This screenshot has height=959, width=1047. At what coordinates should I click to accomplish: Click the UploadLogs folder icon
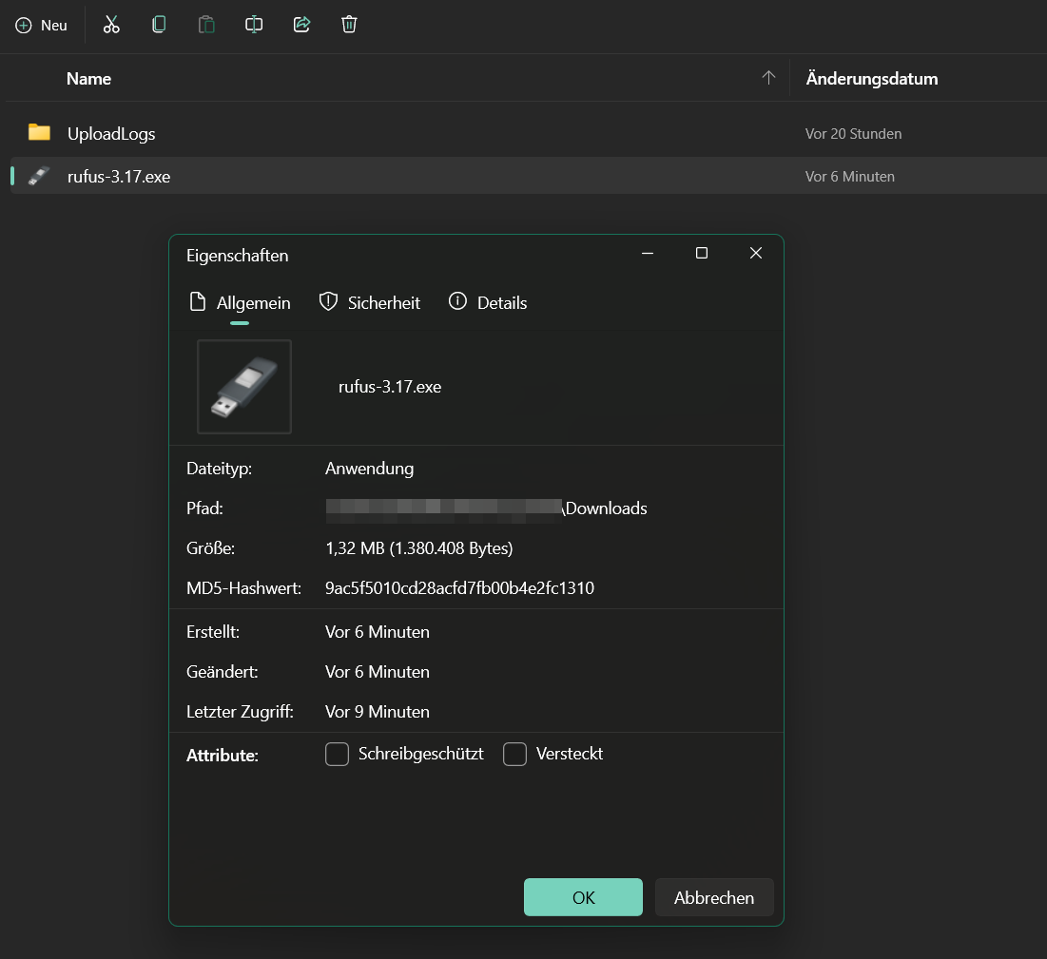coord(39,133)
